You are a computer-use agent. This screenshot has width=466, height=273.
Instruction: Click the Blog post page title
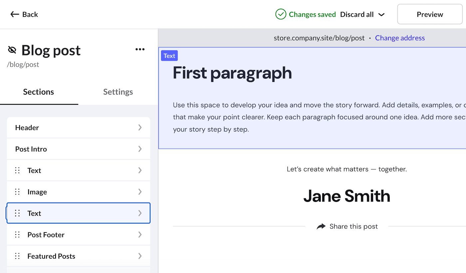coord(51,50)
